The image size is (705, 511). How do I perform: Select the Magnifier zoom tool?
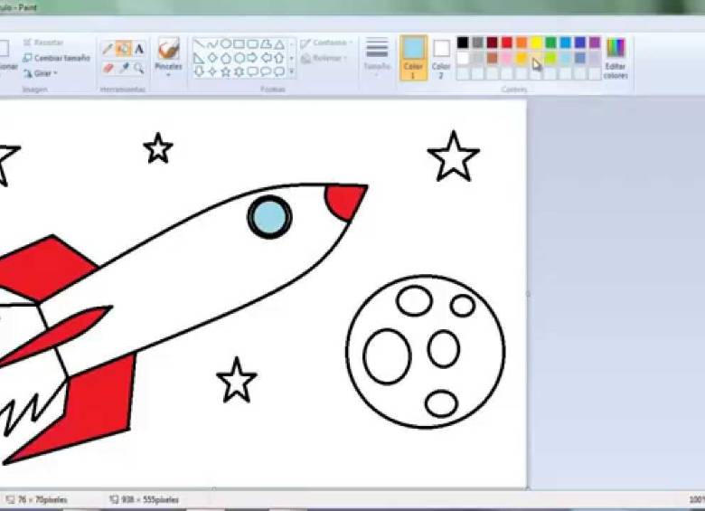click(x=139, y=68)
